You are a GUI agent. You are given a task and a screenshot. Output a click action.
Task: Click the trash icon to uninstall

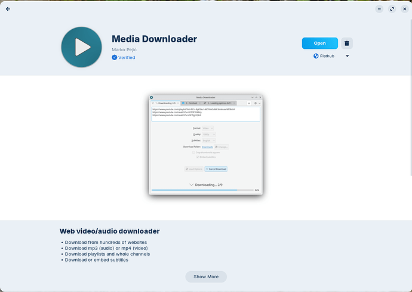coord(347,44)
